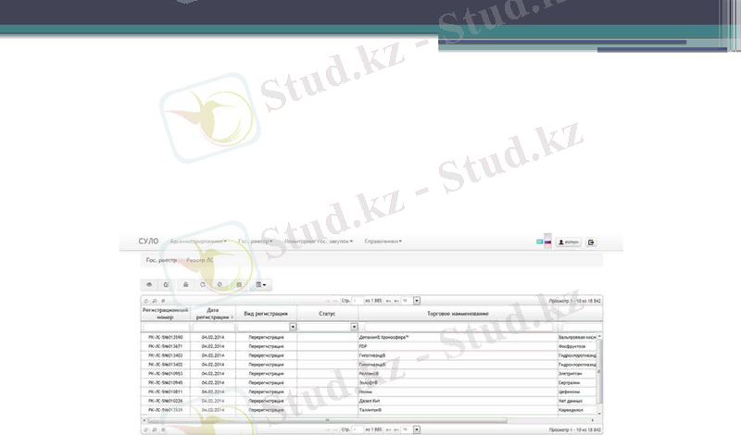Click the eye view icon in toolbar
The image size is (741, 435).
click(x=148, y=284)
